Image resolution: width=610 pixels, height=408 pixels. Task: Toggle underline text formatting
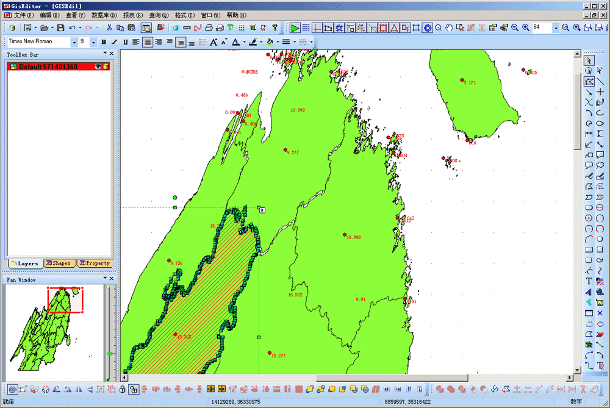coord(125,42)
